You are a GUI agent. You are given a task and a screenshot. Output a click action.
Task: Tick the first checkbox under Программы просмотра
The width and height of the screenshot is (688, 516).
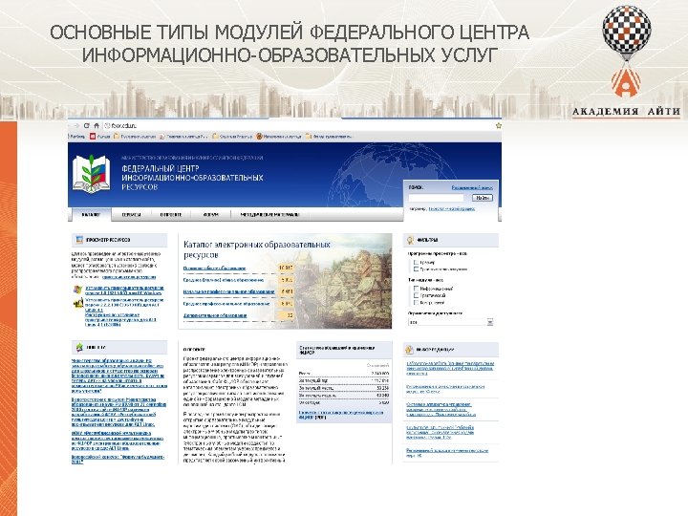416,262
